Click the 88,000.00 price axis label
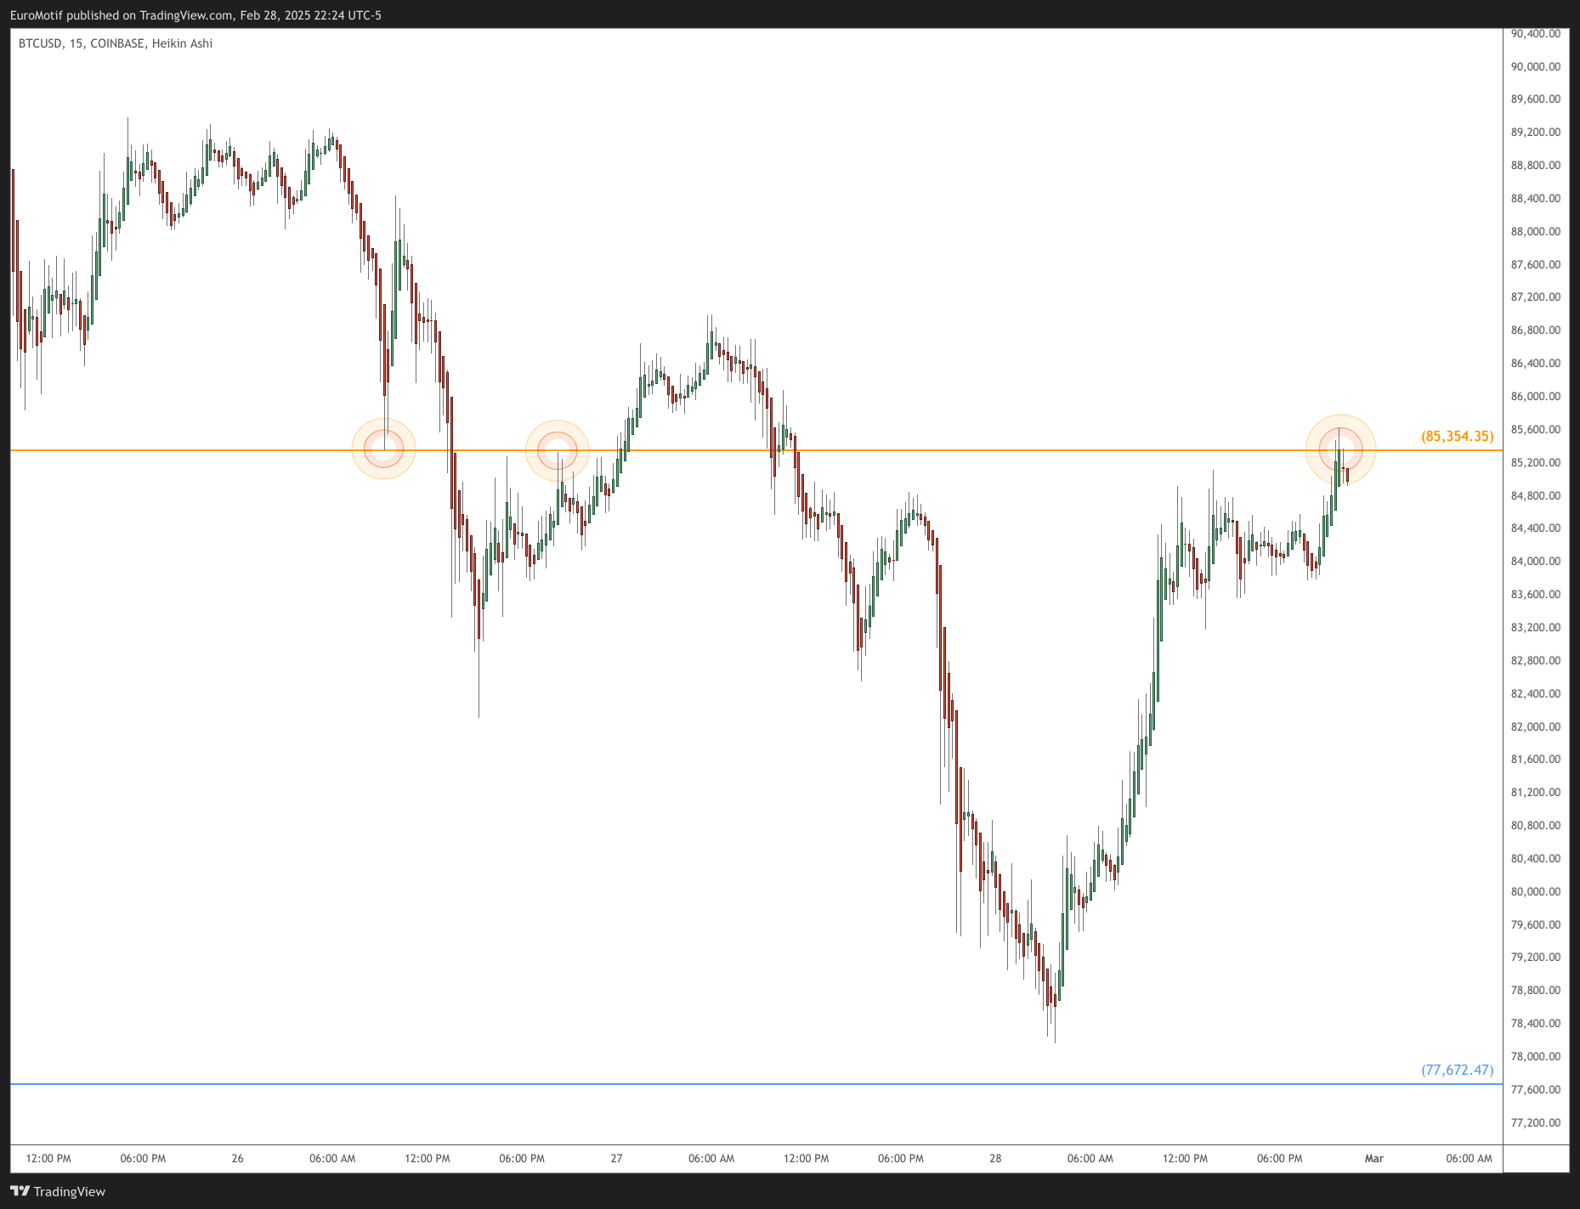Image resolution: width=1580 pixels, height=1209 pixels. pos(1535,231)
